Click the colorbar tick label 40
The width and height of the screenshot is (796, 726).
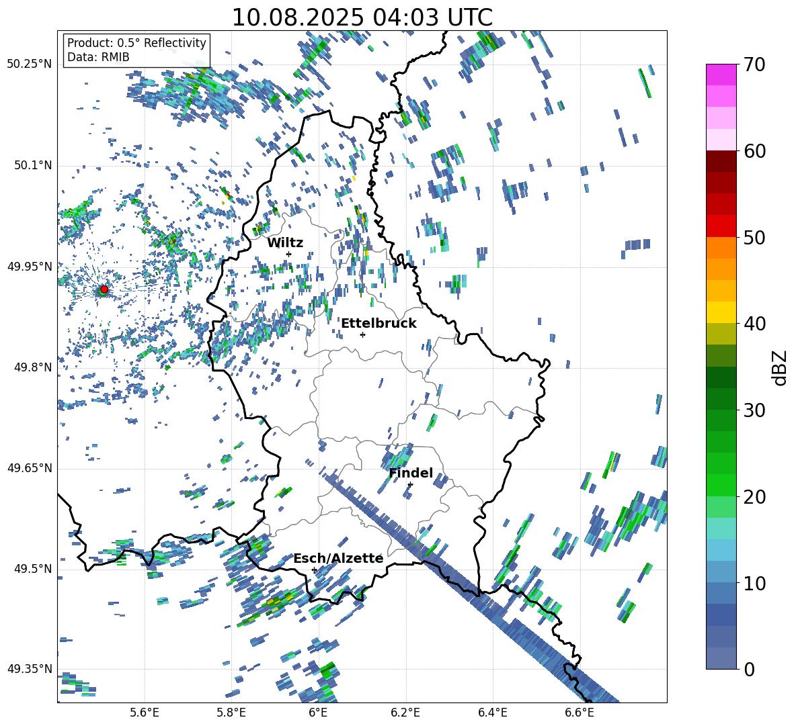click(x=754, y=324)
